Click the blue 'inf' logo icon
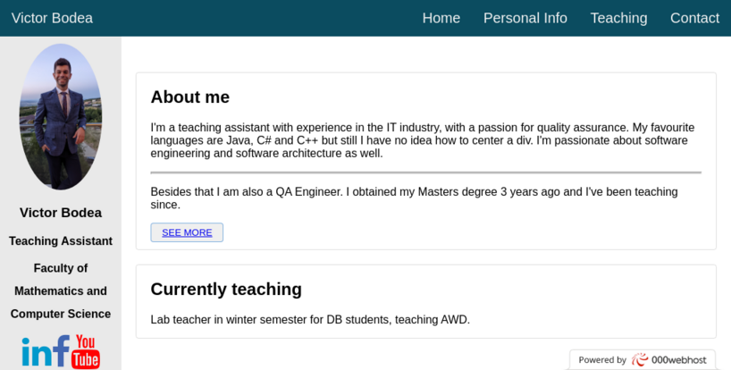 coord(46,351)
